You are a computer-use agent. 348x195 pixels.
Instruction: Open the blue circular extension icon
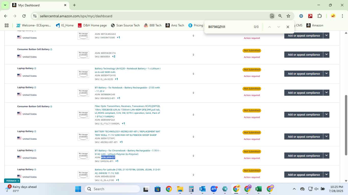point(301,16)
